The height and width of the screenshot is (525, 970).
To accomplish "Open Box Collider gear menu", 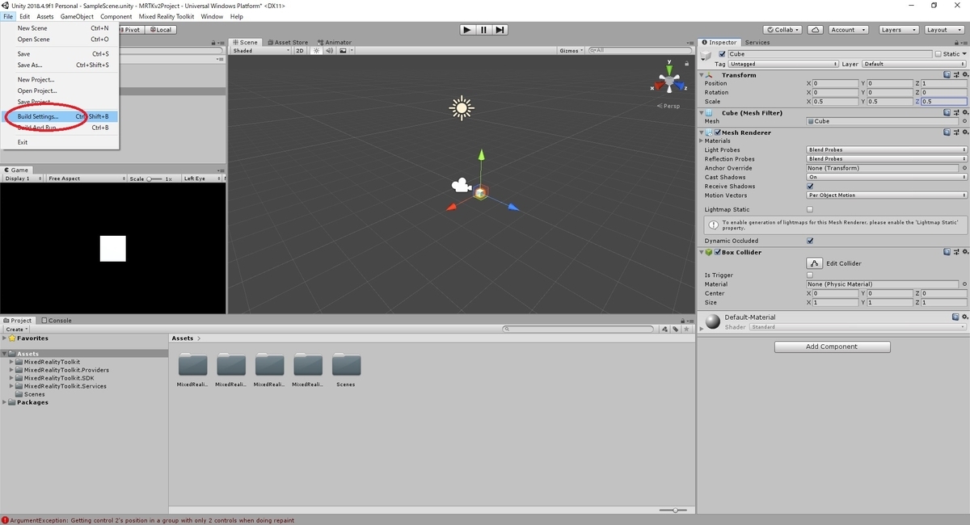I will 964,252.
